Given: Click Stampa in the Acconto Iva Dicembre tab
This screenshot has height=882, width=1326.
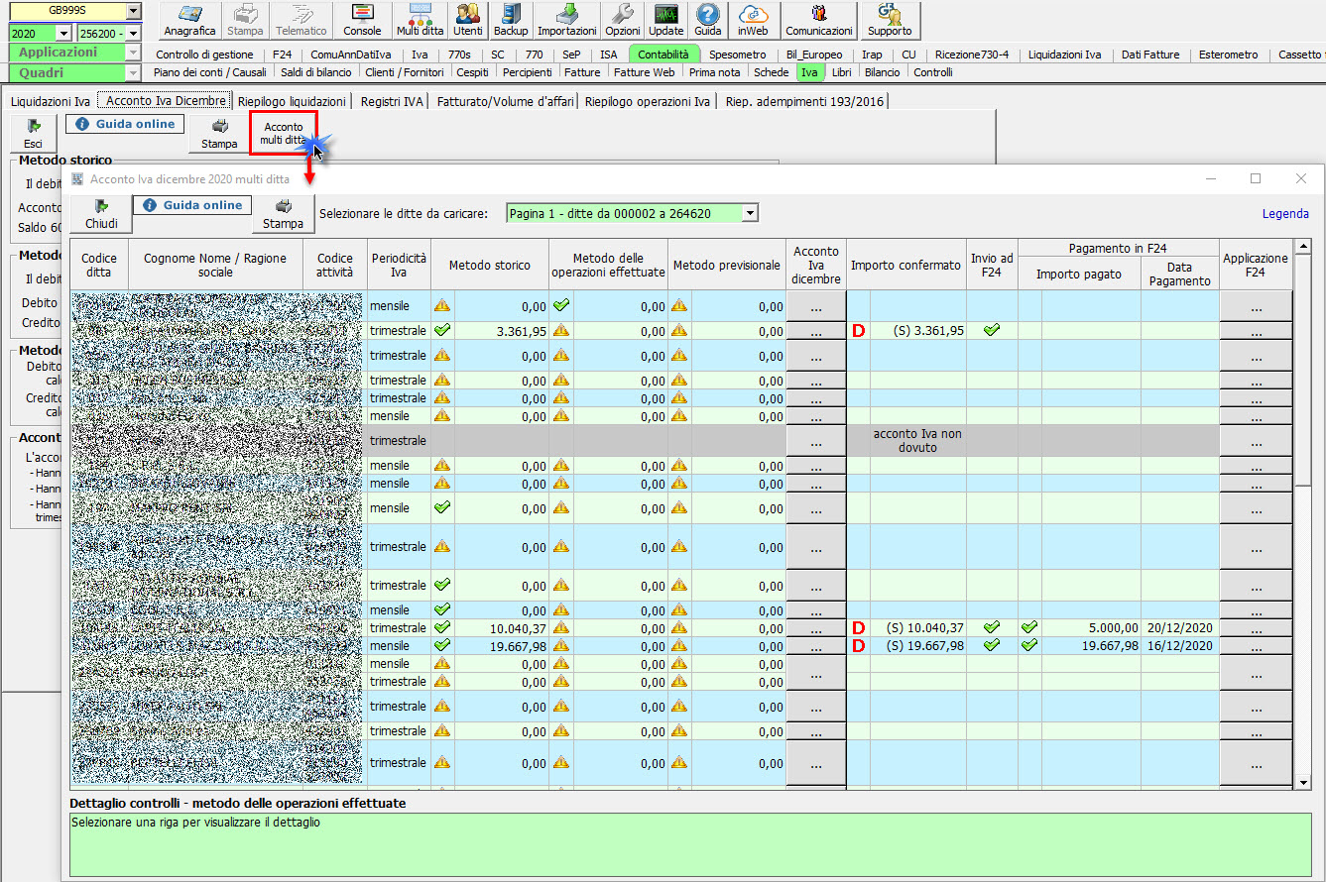Looking at the screenshot, I should click(219, 134).
